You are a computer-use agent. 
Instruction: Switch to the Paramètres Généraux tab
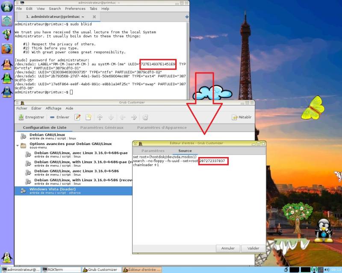click(102, 128)
